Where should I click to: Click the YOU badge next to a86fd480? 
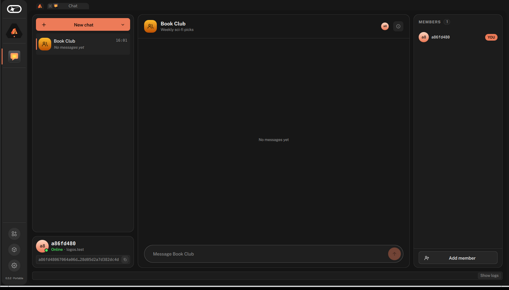click(x=491, y=37)
